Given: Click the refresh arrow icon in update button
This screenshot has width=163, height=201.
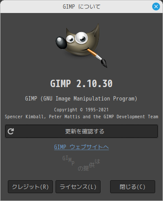Looking at the screenshot, I should [x=11, y=131].
